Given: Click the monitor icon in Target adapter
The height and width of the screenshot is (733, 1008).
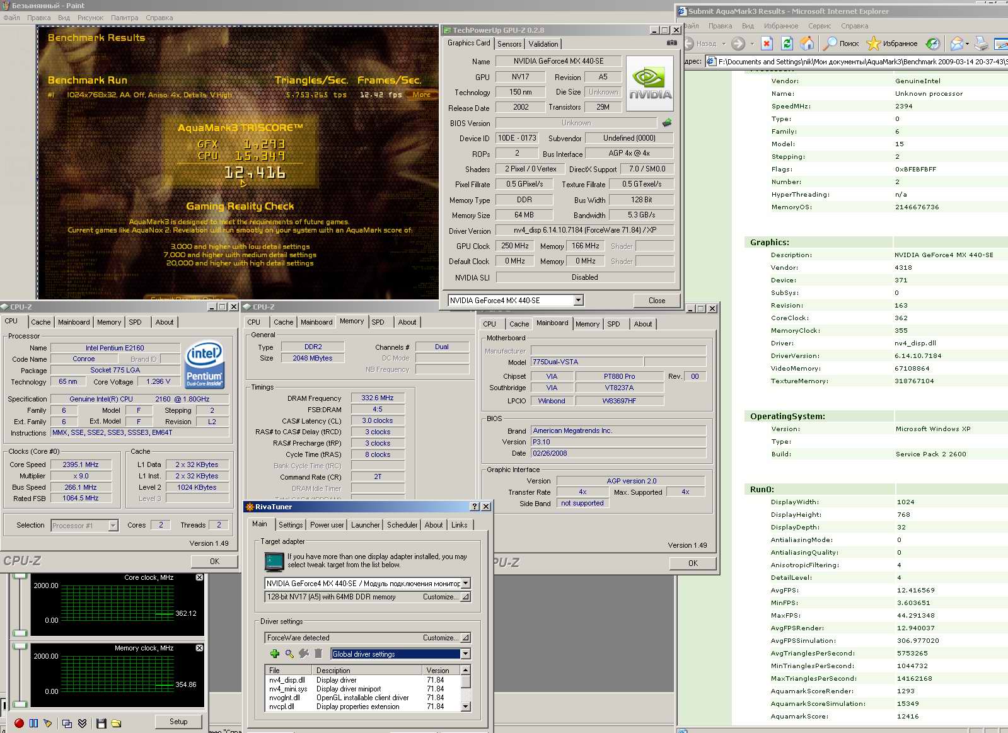Looking at the screenshot, I should point(274,561).
